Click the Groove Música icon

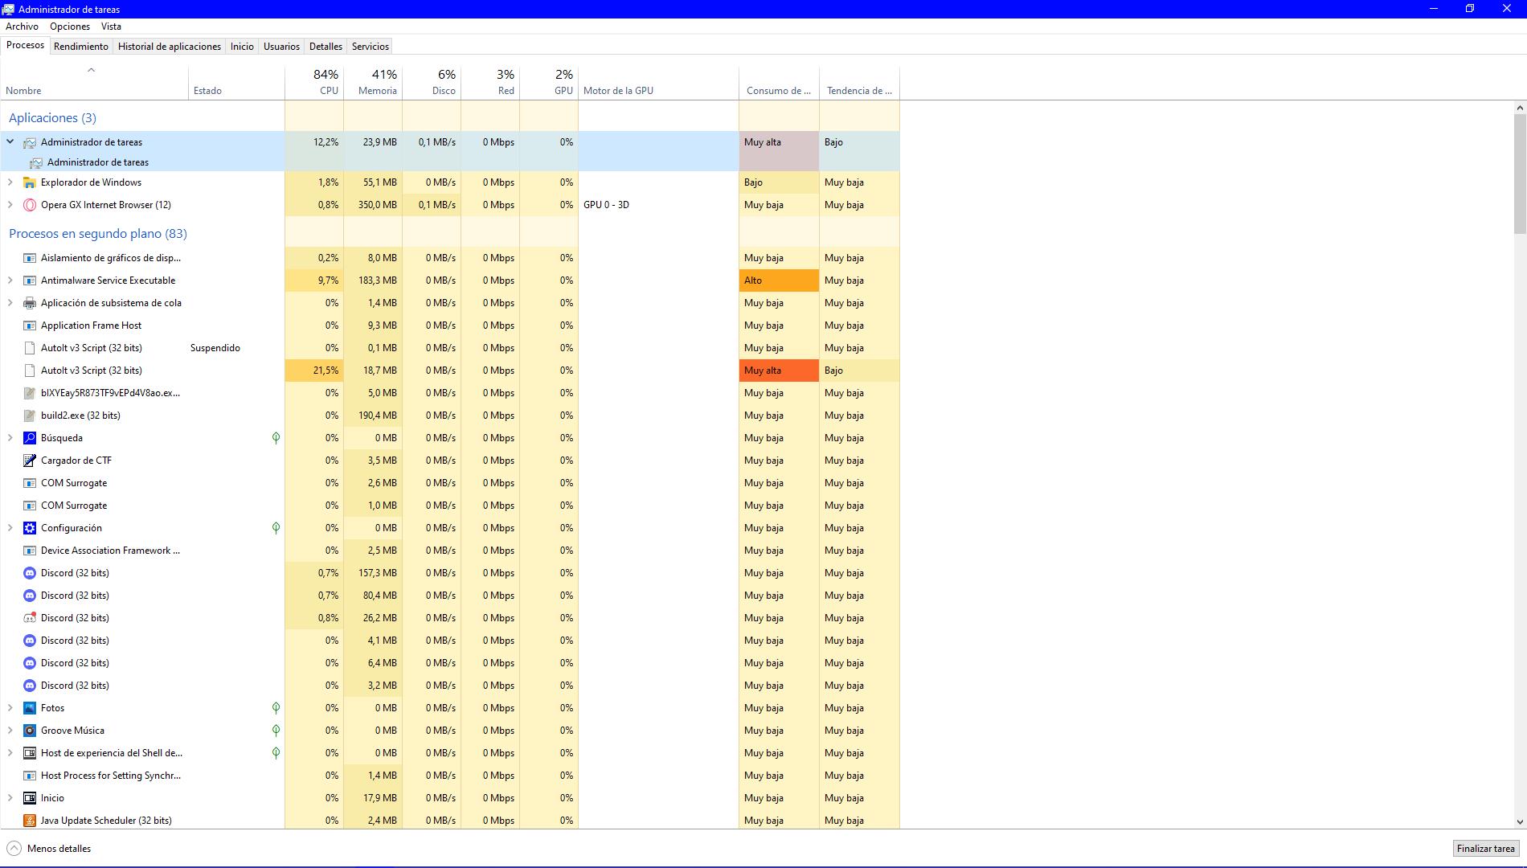[30, 731]
